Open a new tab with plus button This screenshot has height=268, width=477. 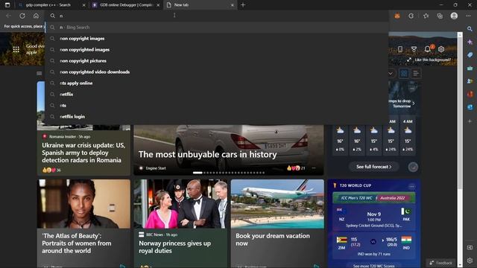(243, 5)
